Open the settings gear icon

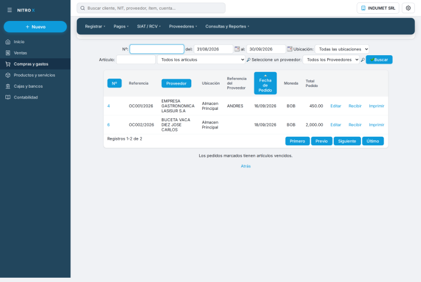coord(408,8)
